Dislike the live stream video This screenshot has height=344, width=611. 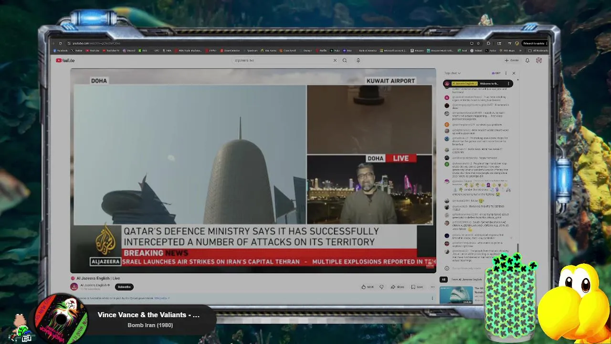point(381,287)
